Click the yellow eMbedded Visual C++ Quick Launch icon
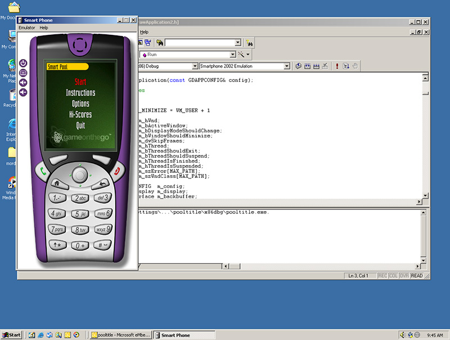Image resolution: width=450 pixels, height=340 pixels. [67, 335]
